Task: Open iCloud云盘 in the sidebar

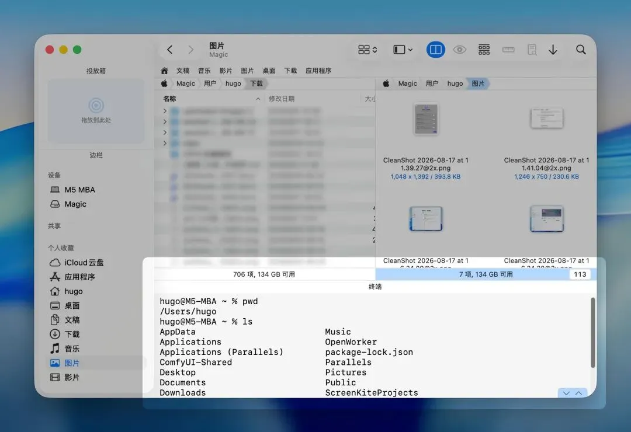Action: (x=77, y=263)
